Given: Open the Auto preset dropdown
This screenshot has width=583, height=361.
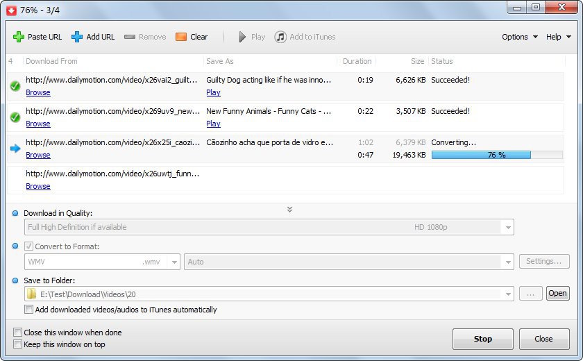Looking at the screenshot, I should (x=508, y=262).
